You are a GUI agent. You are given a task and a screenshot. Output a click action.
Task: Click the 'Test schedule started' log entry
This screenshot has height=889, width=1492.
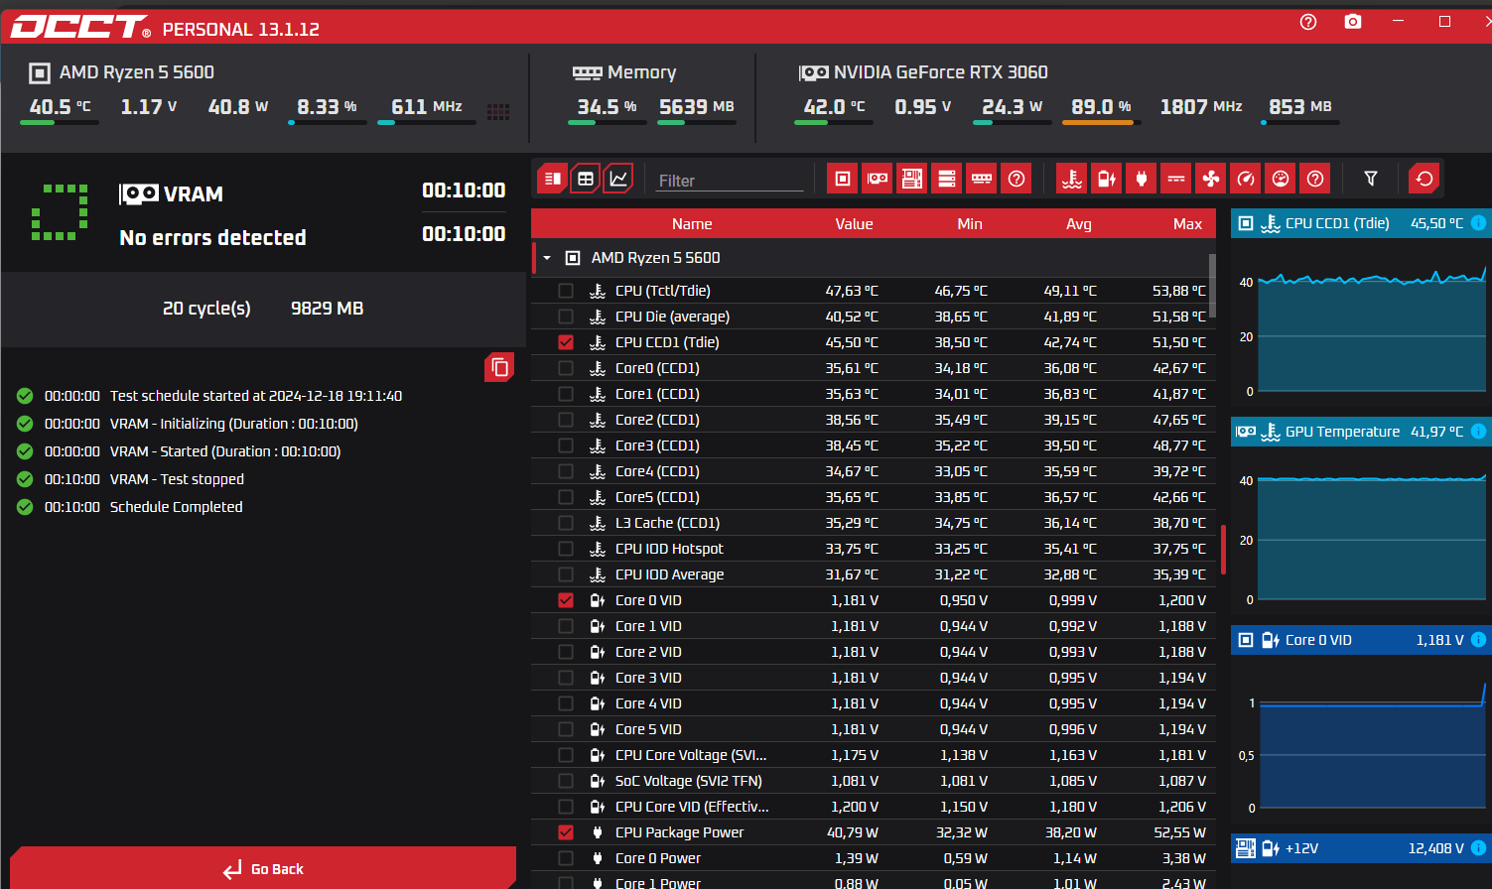(x=256, y=396)
